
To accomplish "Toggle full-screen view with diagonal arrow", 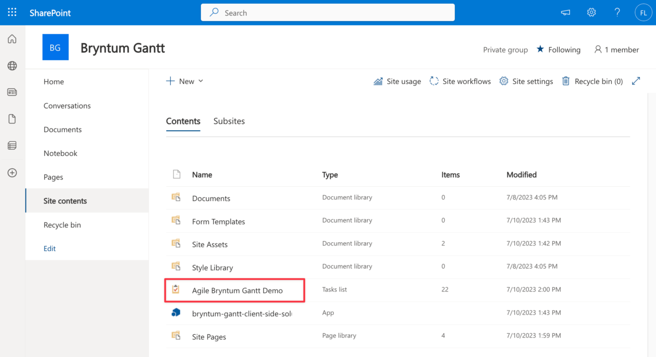I will (x=635, y=81).
